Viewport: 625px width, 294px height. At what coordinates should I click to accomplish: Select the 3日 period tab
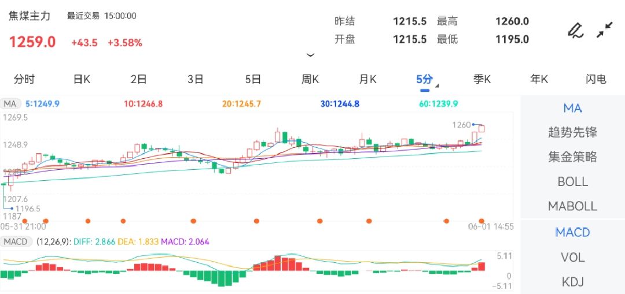196,79
